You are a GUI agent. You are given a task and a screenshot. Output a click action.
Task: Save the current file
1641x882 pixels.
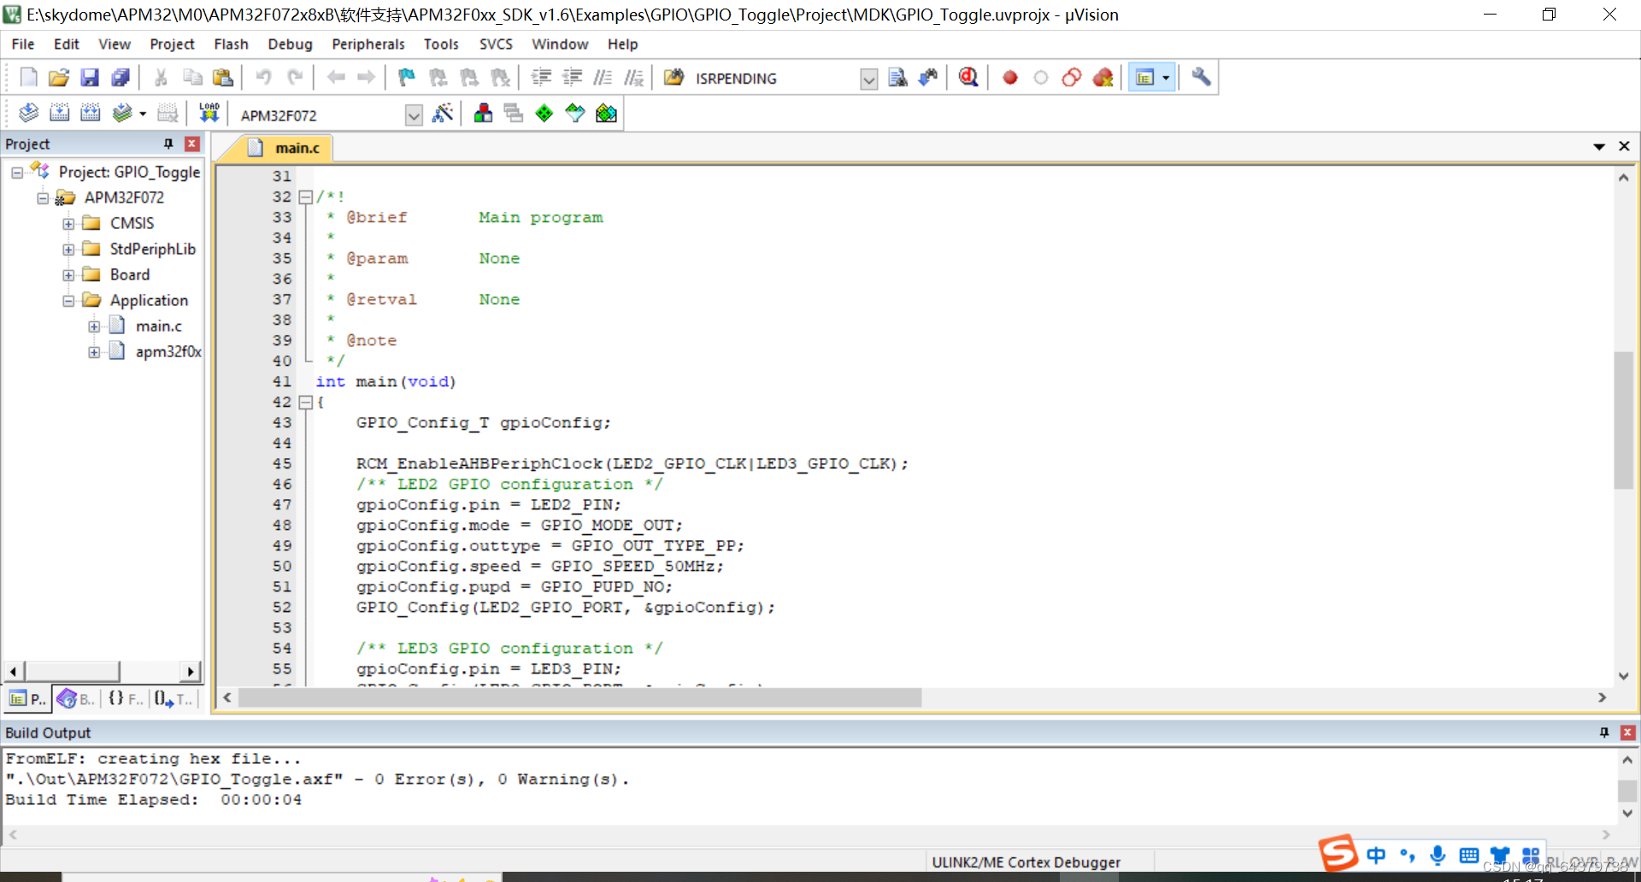pyautogui.click(x=90, y=78)
